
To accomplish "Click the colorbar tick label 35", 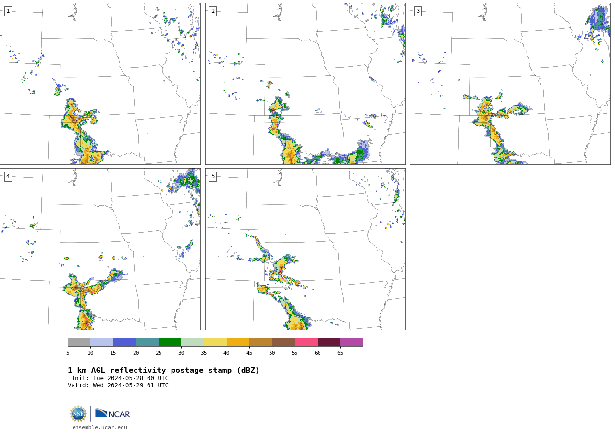I will tap(204, 353).
